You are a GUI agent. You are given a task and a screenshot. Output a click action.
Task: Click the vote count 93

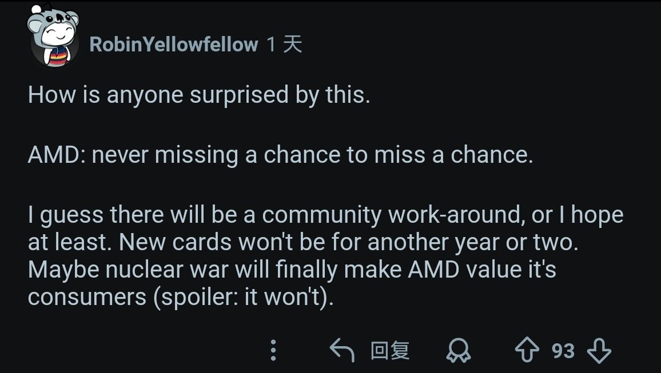(563, 350)
